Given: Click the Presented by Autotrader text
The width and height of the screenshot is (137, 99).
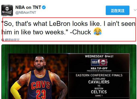Looking at the screenshot, I should pyautogui.click(x=99, y=71).
